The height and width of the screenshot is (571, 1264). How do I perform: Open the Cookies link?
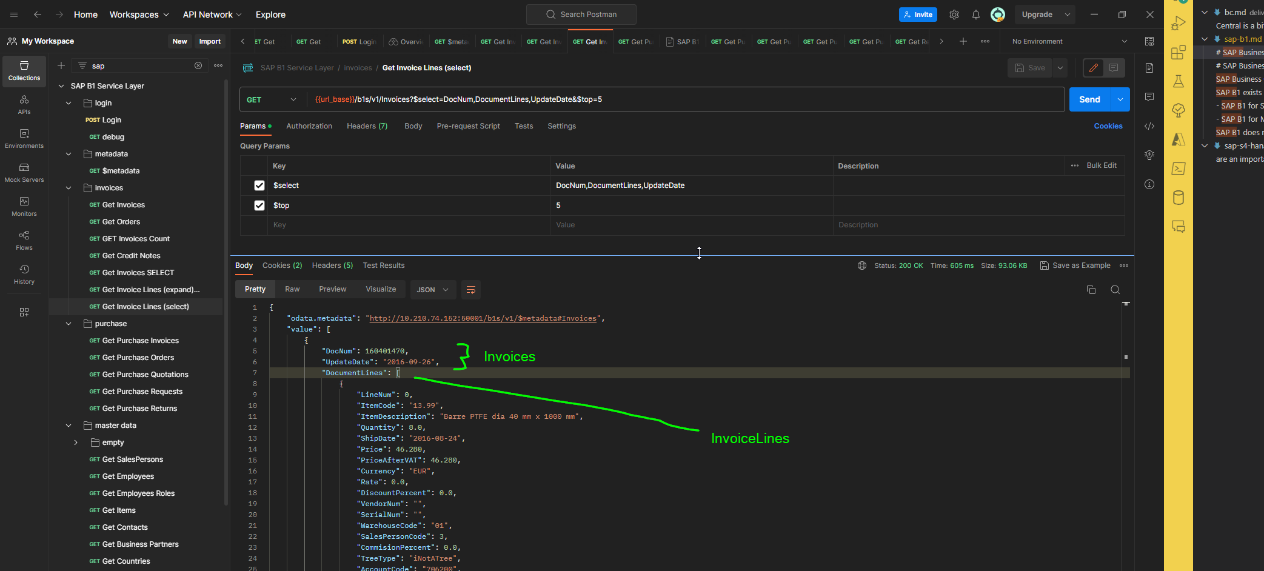point(1108,126)
